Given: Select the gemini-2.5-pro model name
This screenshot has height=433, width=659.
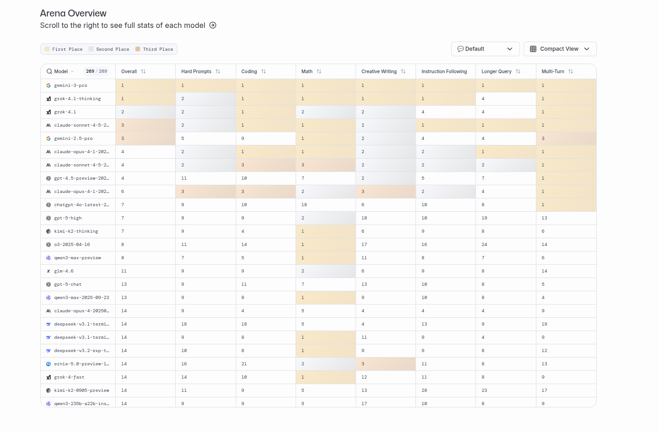Looking at the screenshot, I should click(x=73, y=139).
